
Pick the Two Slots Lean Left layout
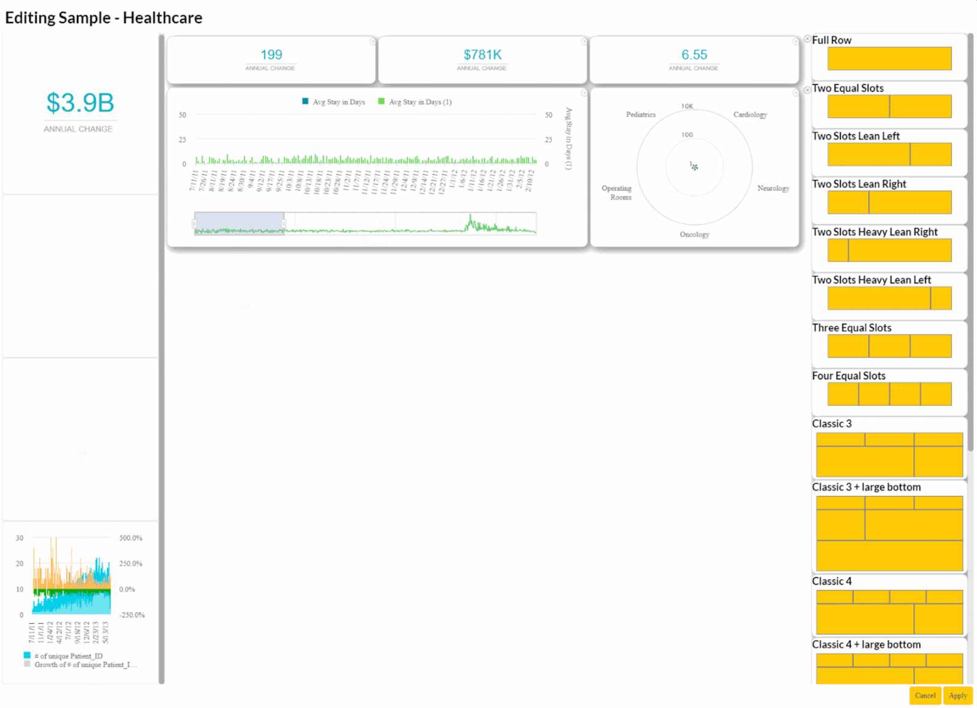pyautogui.click(x=889, y=154)
